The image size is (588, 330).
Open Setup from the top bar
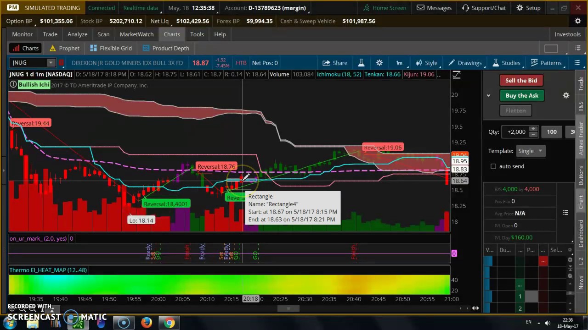(528, 8)
